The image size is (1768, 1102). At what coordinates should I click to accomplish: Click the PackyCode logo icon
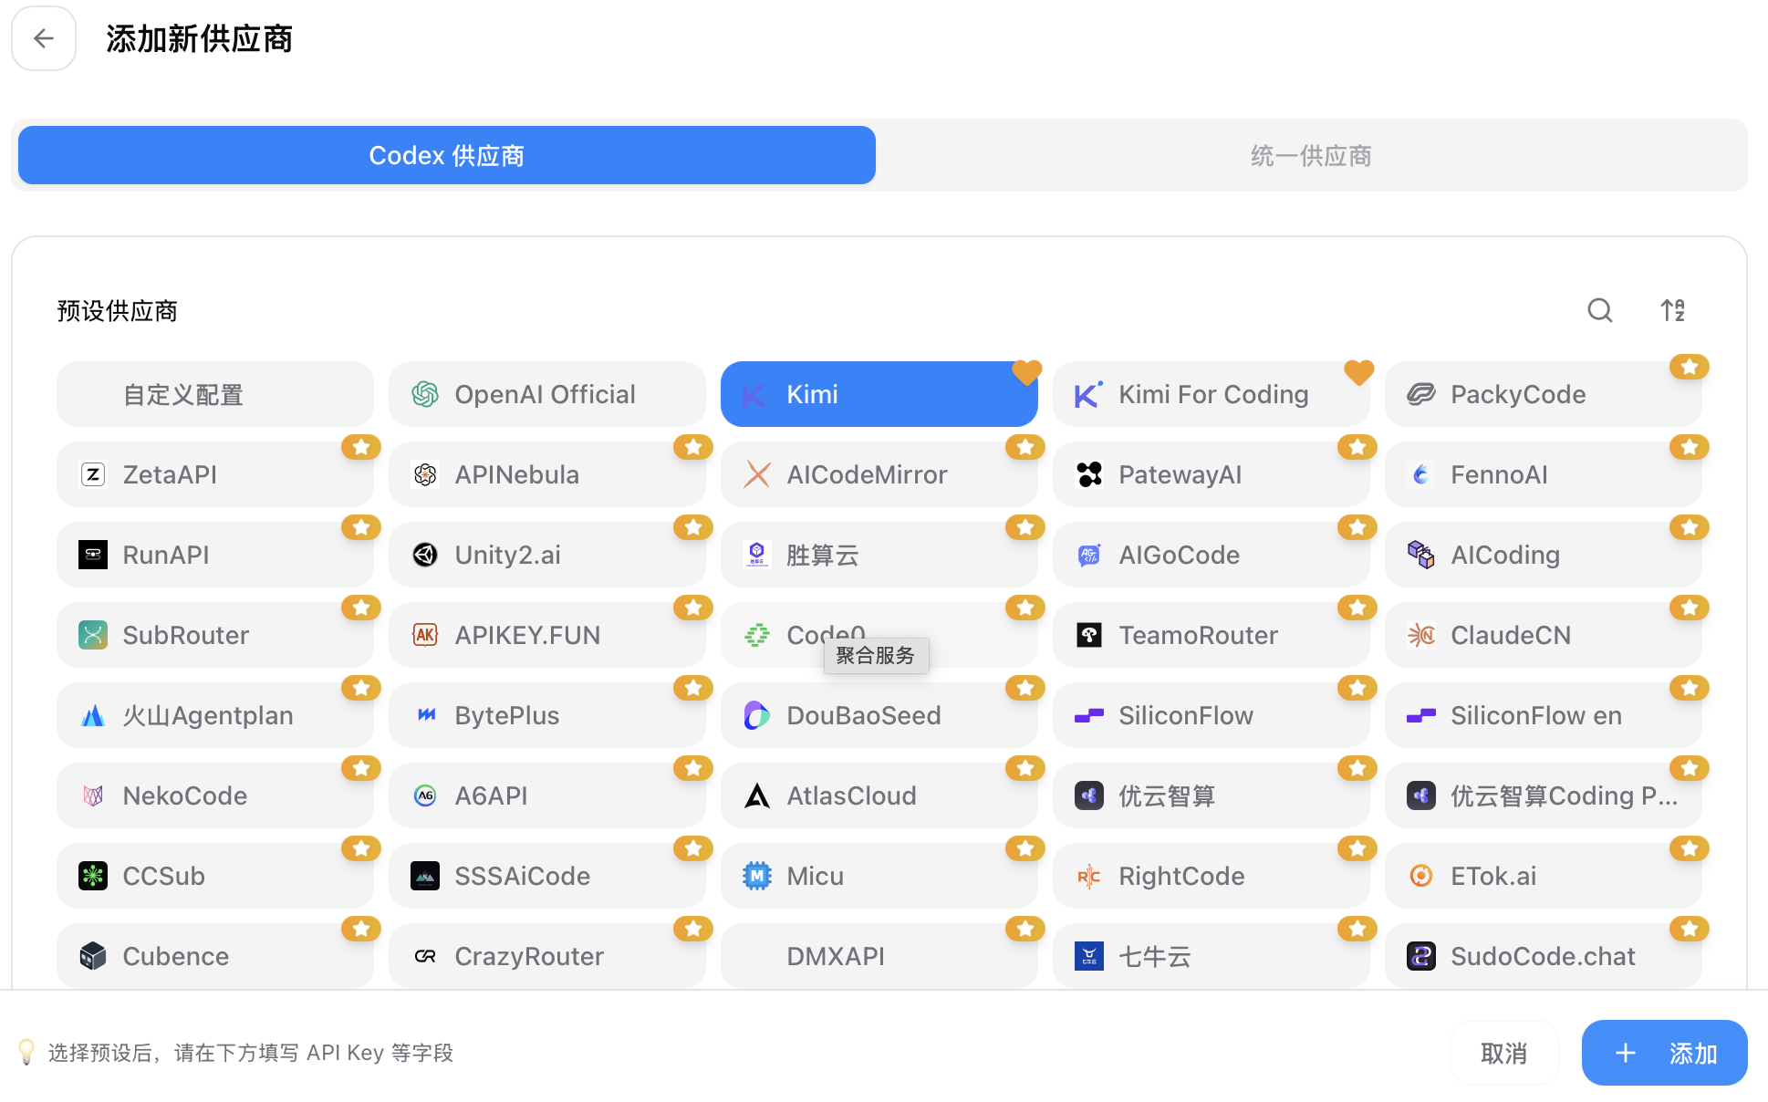coord(1421,394)
